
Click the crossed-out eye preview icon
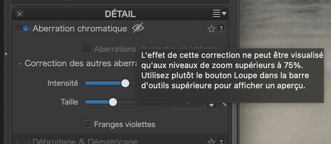(x=138, y=28)
